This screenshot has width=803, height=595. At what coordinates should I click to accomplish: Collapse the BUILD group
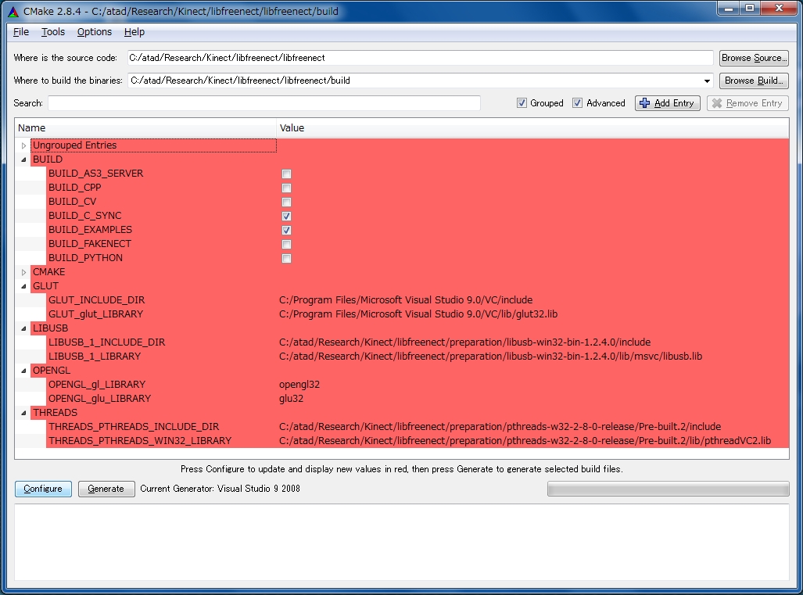click(x=24, y=160)
